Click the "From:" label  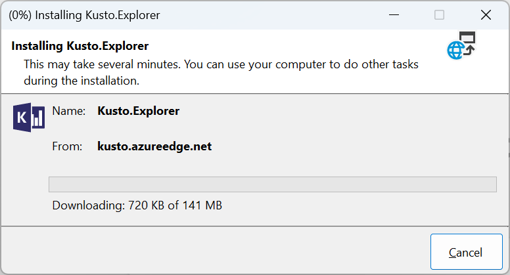tap(67, 146)
